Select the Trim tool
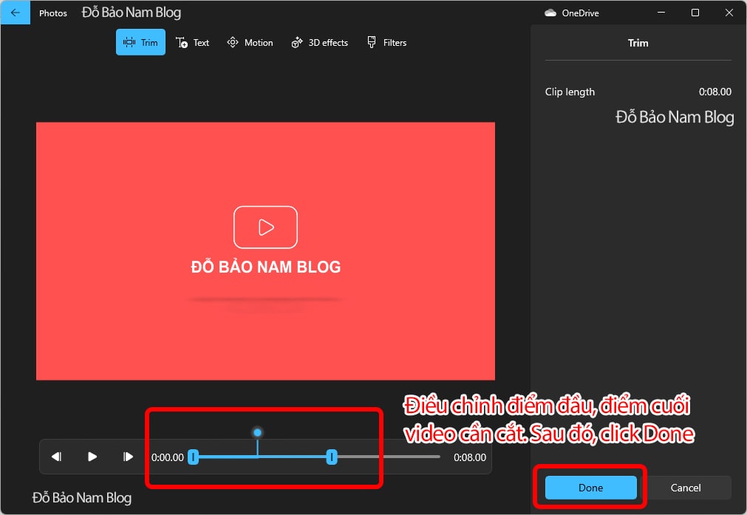 pyautogui.click(x=140, y=42)
